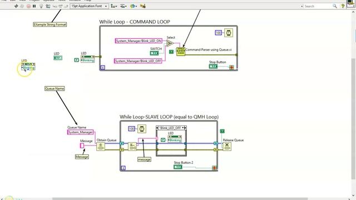Pause the VI execution
Image resolution: width=356 pixels, height=200 pixels.
(34, 6)
